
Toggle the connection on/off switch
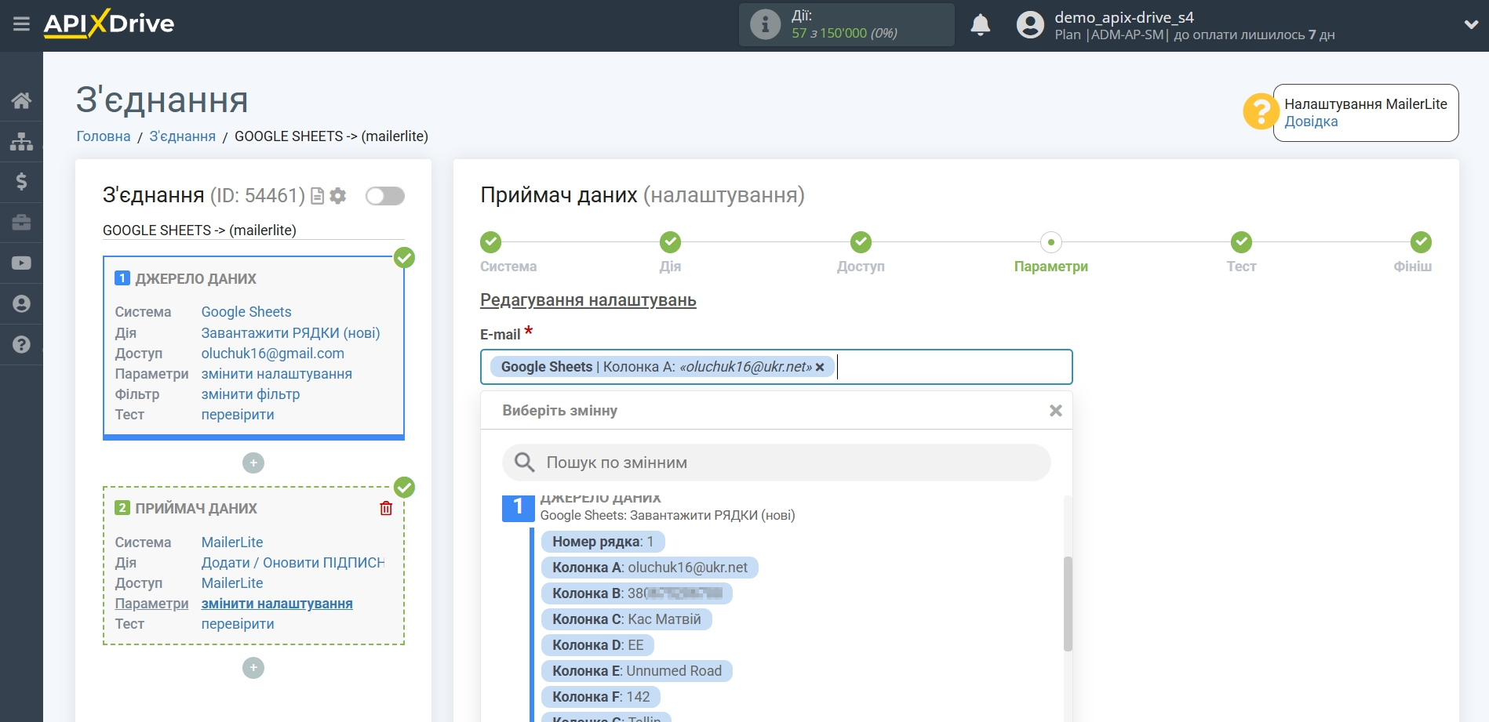click(x=385, y=196)
